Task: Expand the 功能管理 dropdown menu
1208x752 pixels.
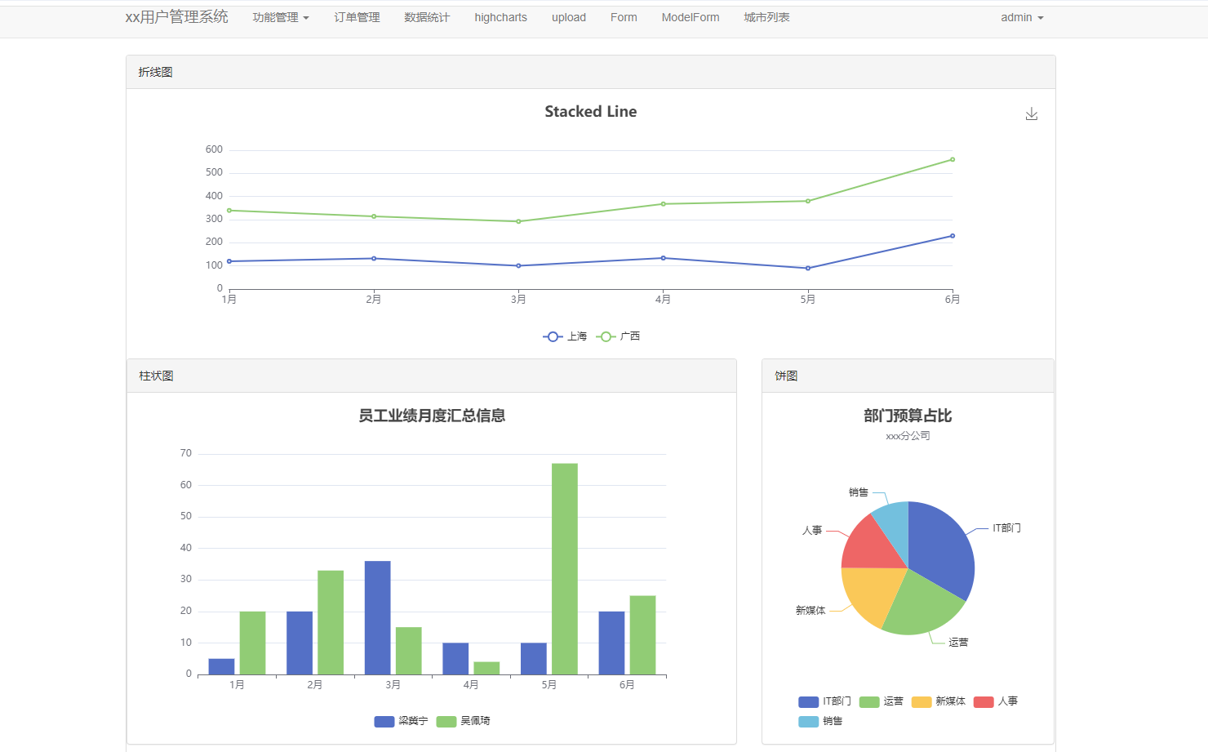Action: pos(281,17)
